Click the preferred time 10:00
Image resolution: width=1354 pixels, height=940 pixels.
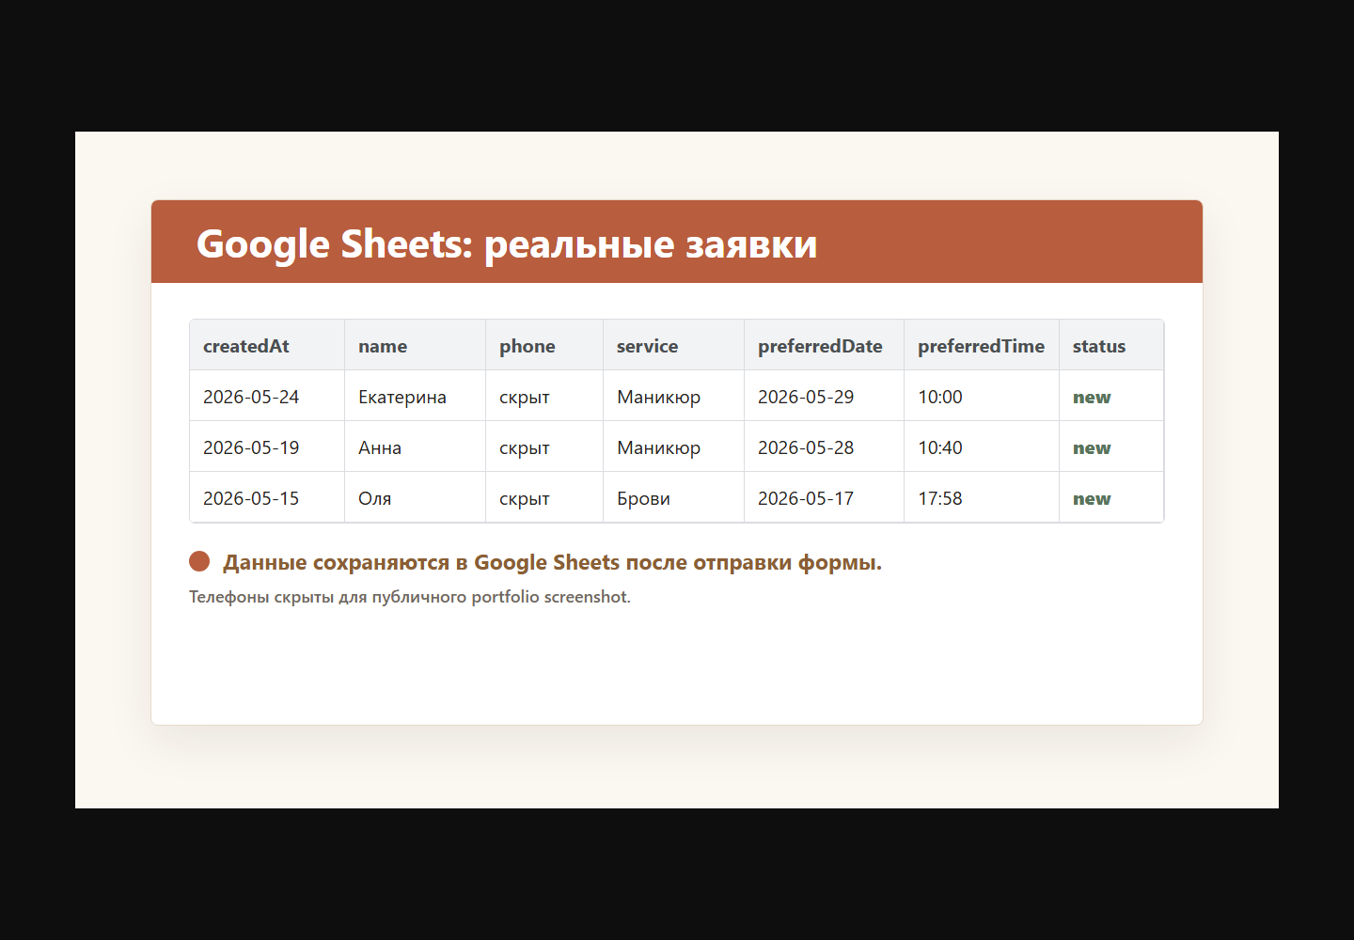pyautogui.click(x=982, y=396)
